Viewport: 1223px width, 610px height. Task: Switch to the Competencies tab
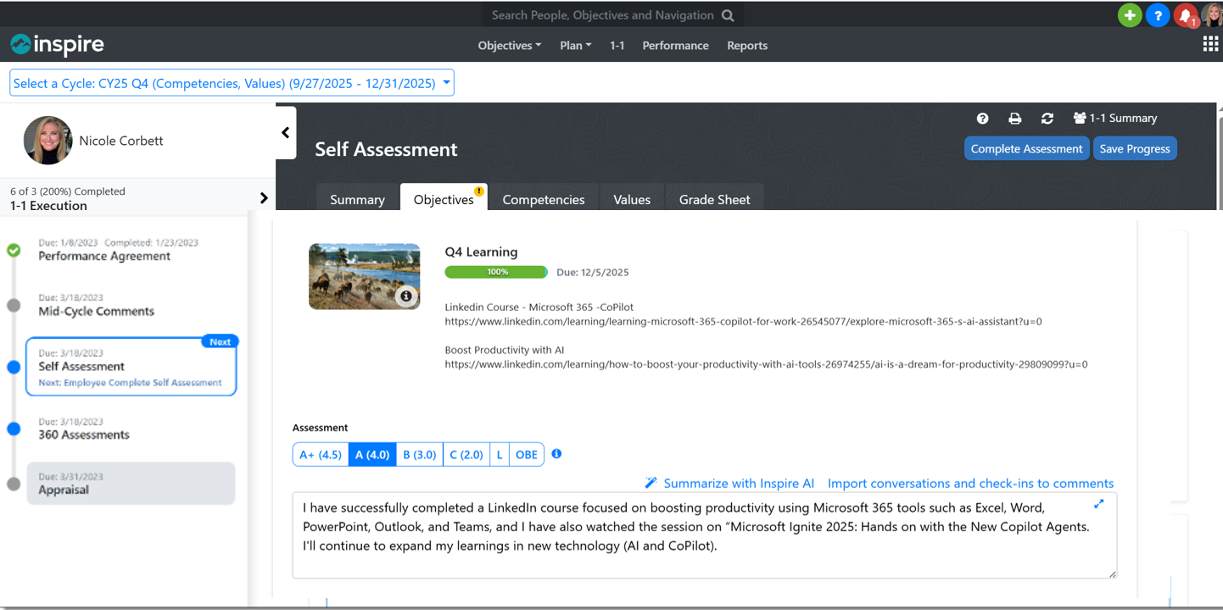(543, 200)
